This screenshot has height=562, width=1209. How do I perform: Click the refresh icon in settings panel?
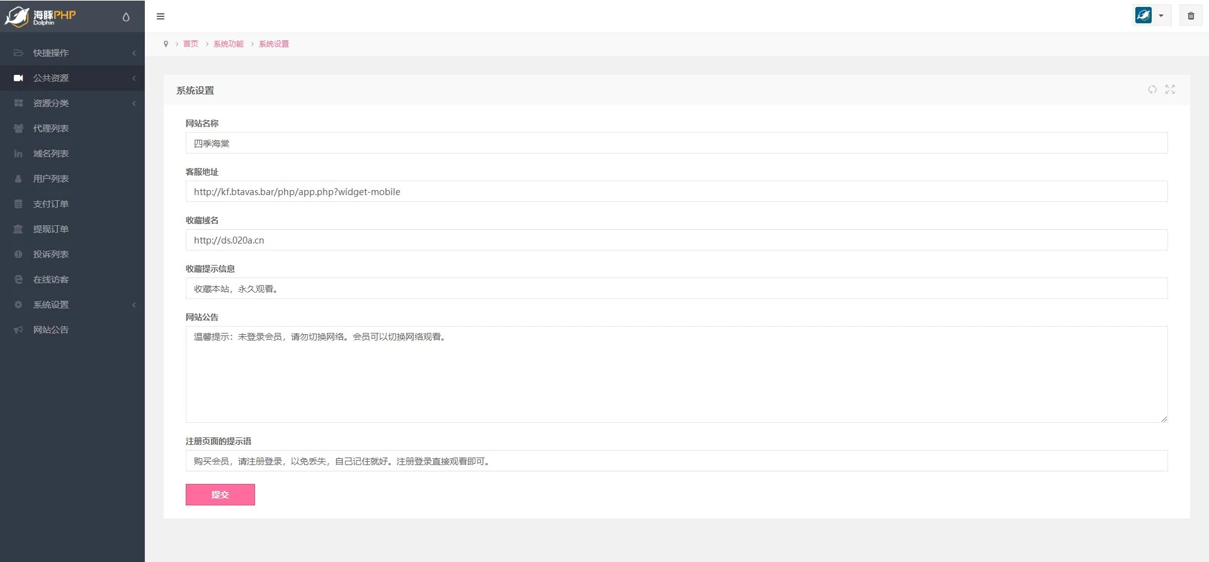pyautogui.click(x=1152, y=89)
